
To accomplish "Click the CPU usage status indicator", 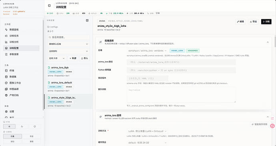I will (63, 13).
